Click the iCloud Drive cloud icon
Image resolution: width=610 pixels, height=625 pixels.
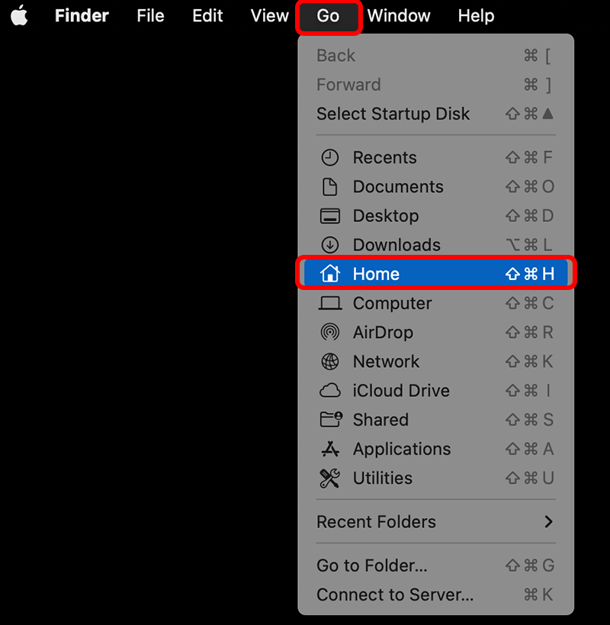[x=329, y=391]
